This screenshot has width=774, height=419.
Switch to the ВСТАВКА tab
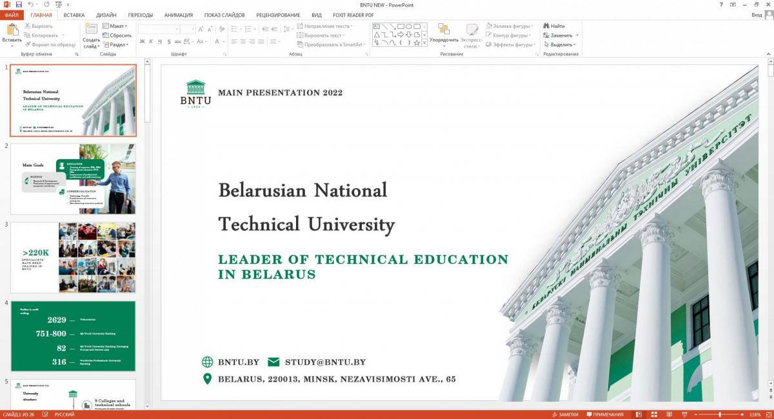pyautogui.click(x=74, y=15)
